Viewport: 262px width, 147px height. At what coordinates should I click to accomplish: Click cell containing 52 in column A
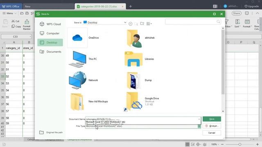14,76
